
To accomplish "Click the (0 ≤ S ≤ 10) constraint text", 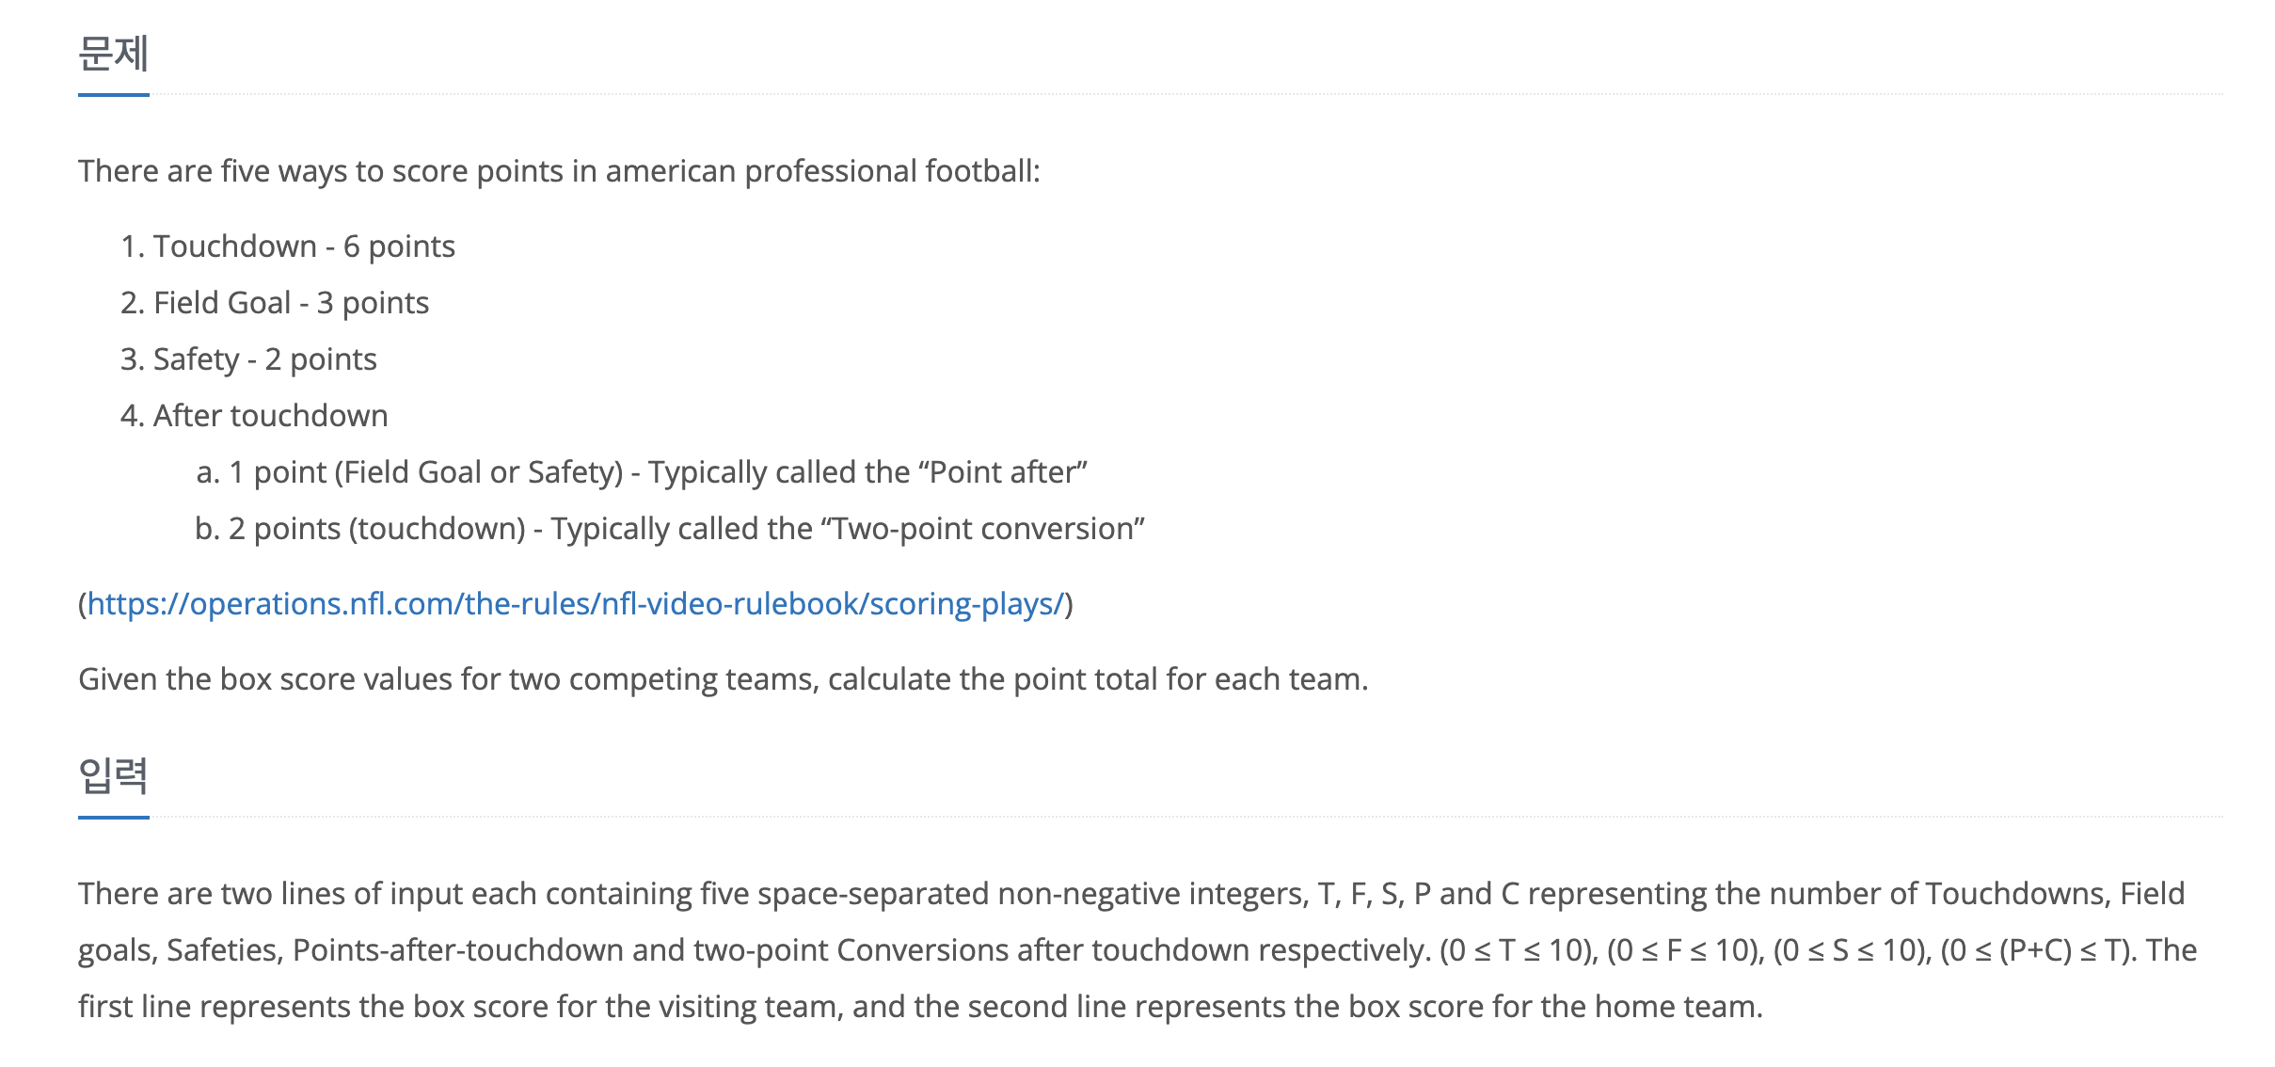I will [x=1850, y=950].
